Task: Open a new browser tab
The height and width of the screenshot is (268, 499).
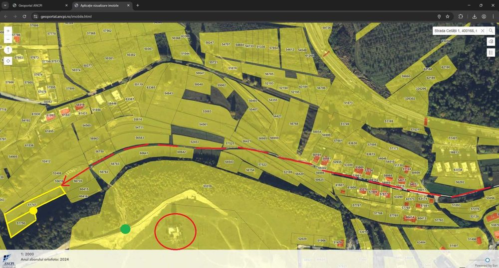Action: click(138, 5)
